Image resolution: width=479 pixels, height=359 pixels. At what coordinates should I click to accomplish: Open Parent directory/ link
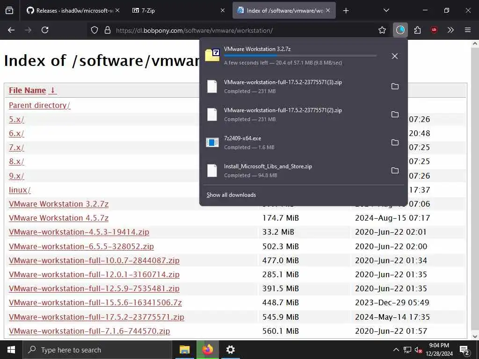tap(39, 105)
